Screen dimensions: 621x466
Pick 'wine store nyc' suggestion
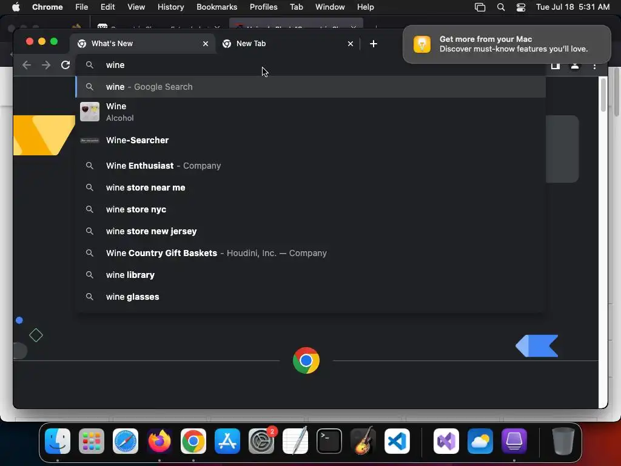[x=310, y=209]
